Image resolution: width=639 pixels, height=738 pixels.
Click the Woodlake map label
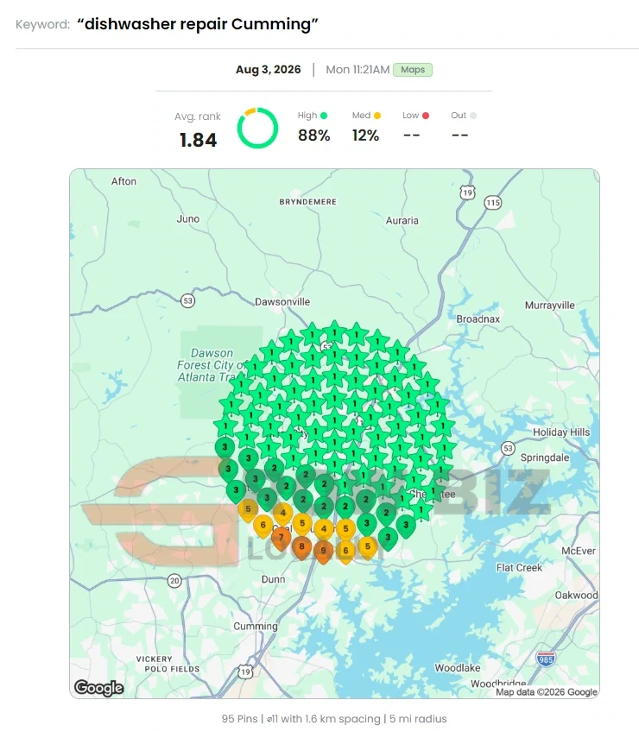click(458, 668)
